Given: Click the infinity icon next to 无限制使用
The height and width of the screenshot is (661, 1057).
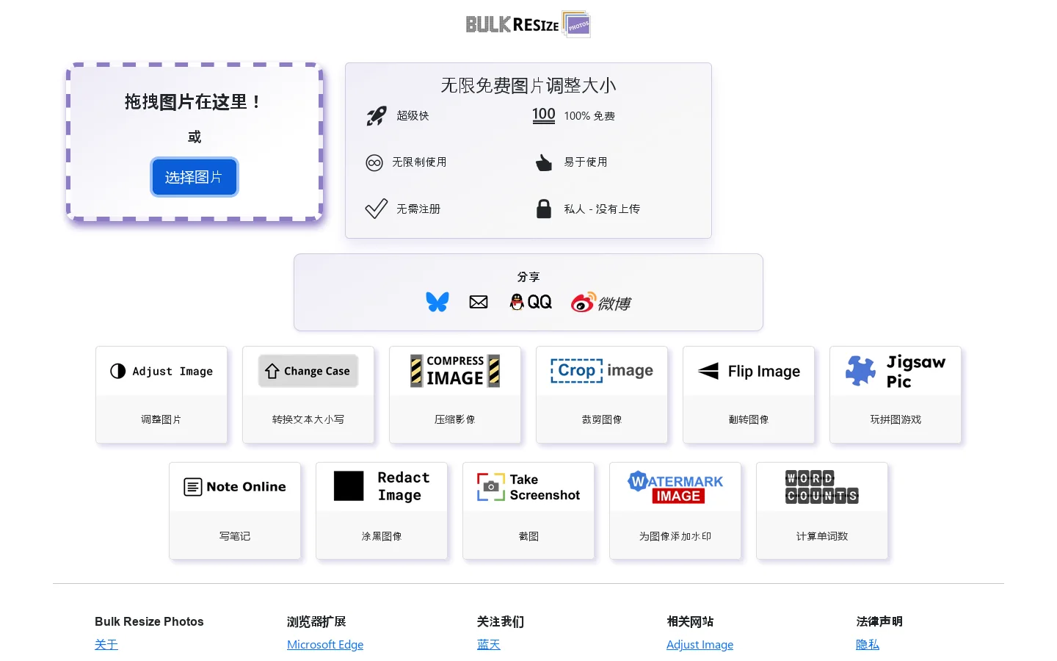Looking at the screenshot, I should pyautogui.click(x=374, y=162).
